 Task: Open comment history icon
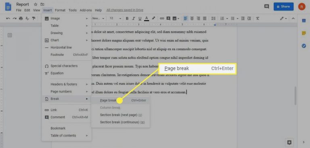[266, 6]
